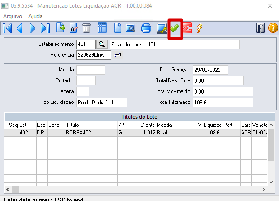Click the Esp column header
This screenshot has height=201, width=279.
click(x=42, y=125)
